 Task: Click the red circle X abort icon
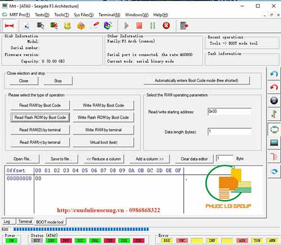point(166,25)
